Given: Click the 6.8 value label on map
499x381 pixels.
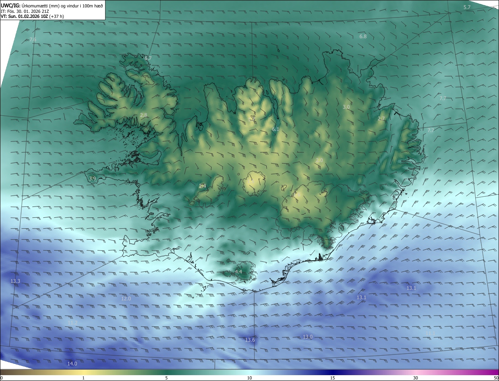Looking at the screenshot, I should point(363,36).
